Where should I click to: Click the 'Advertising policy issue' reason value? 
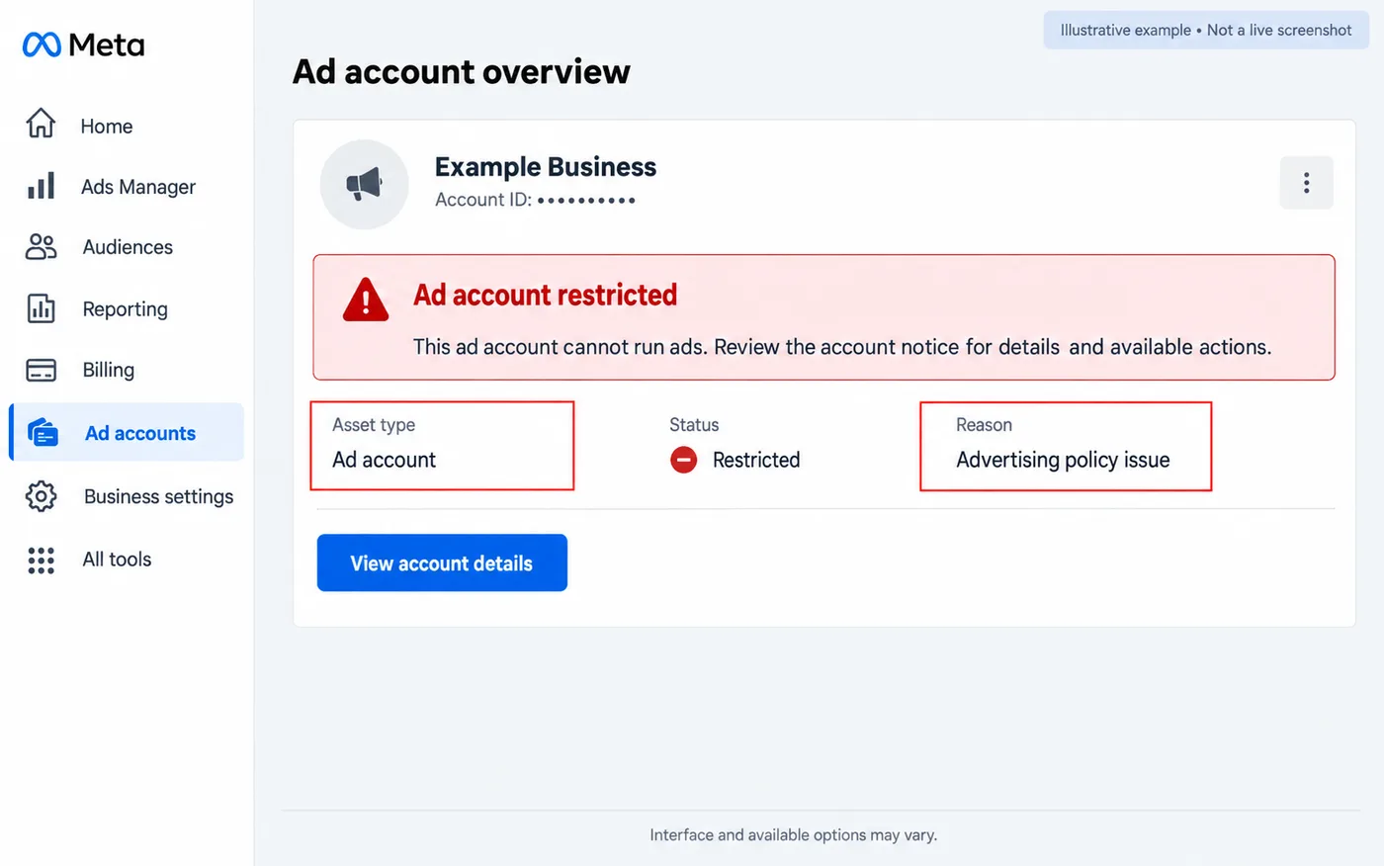click(x=1063, y=460)
